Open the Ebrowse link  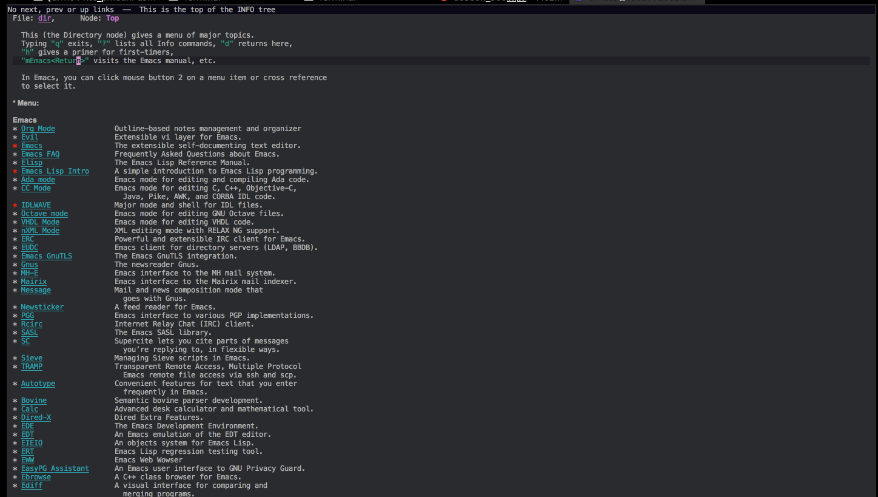point(36,477)
